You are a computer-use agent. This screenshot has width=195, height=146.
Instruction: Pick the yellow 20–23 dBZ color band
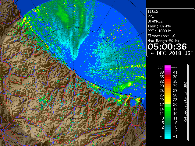(x=168, y=100)
